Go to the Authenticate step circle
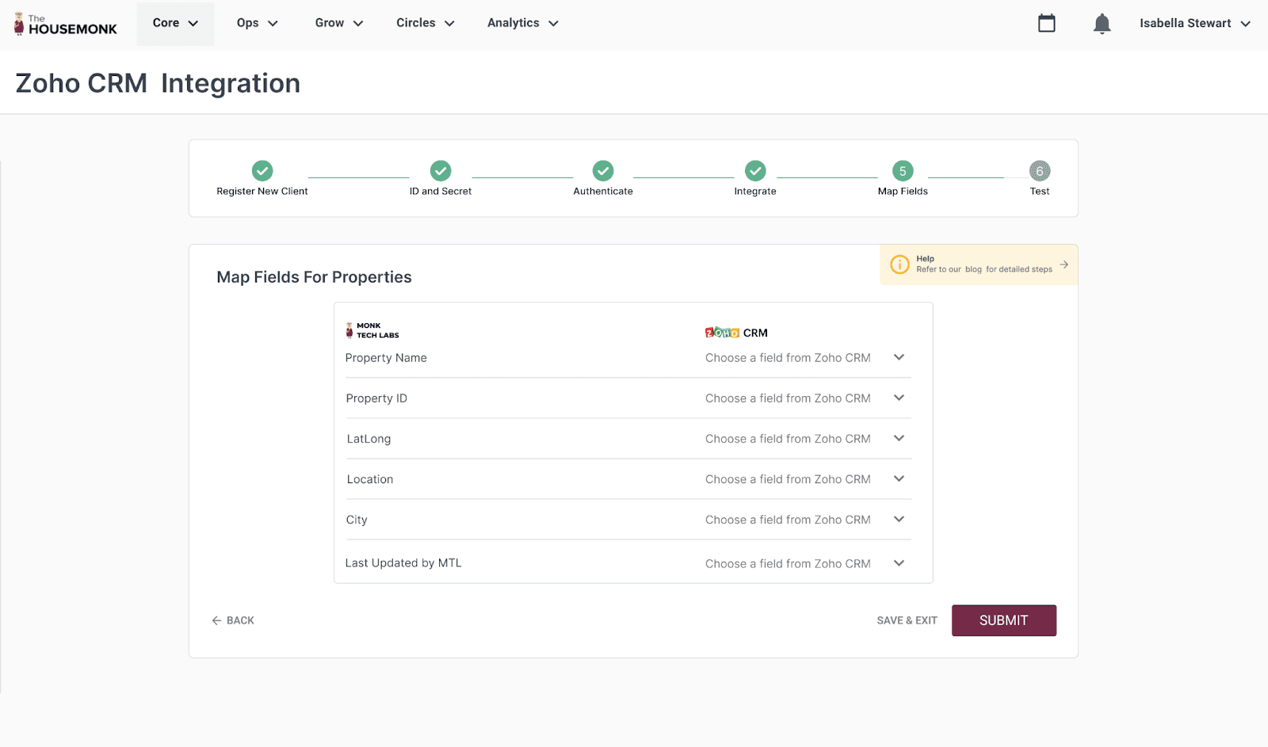The image size is (1268, 747). click(x=603, y=171)
